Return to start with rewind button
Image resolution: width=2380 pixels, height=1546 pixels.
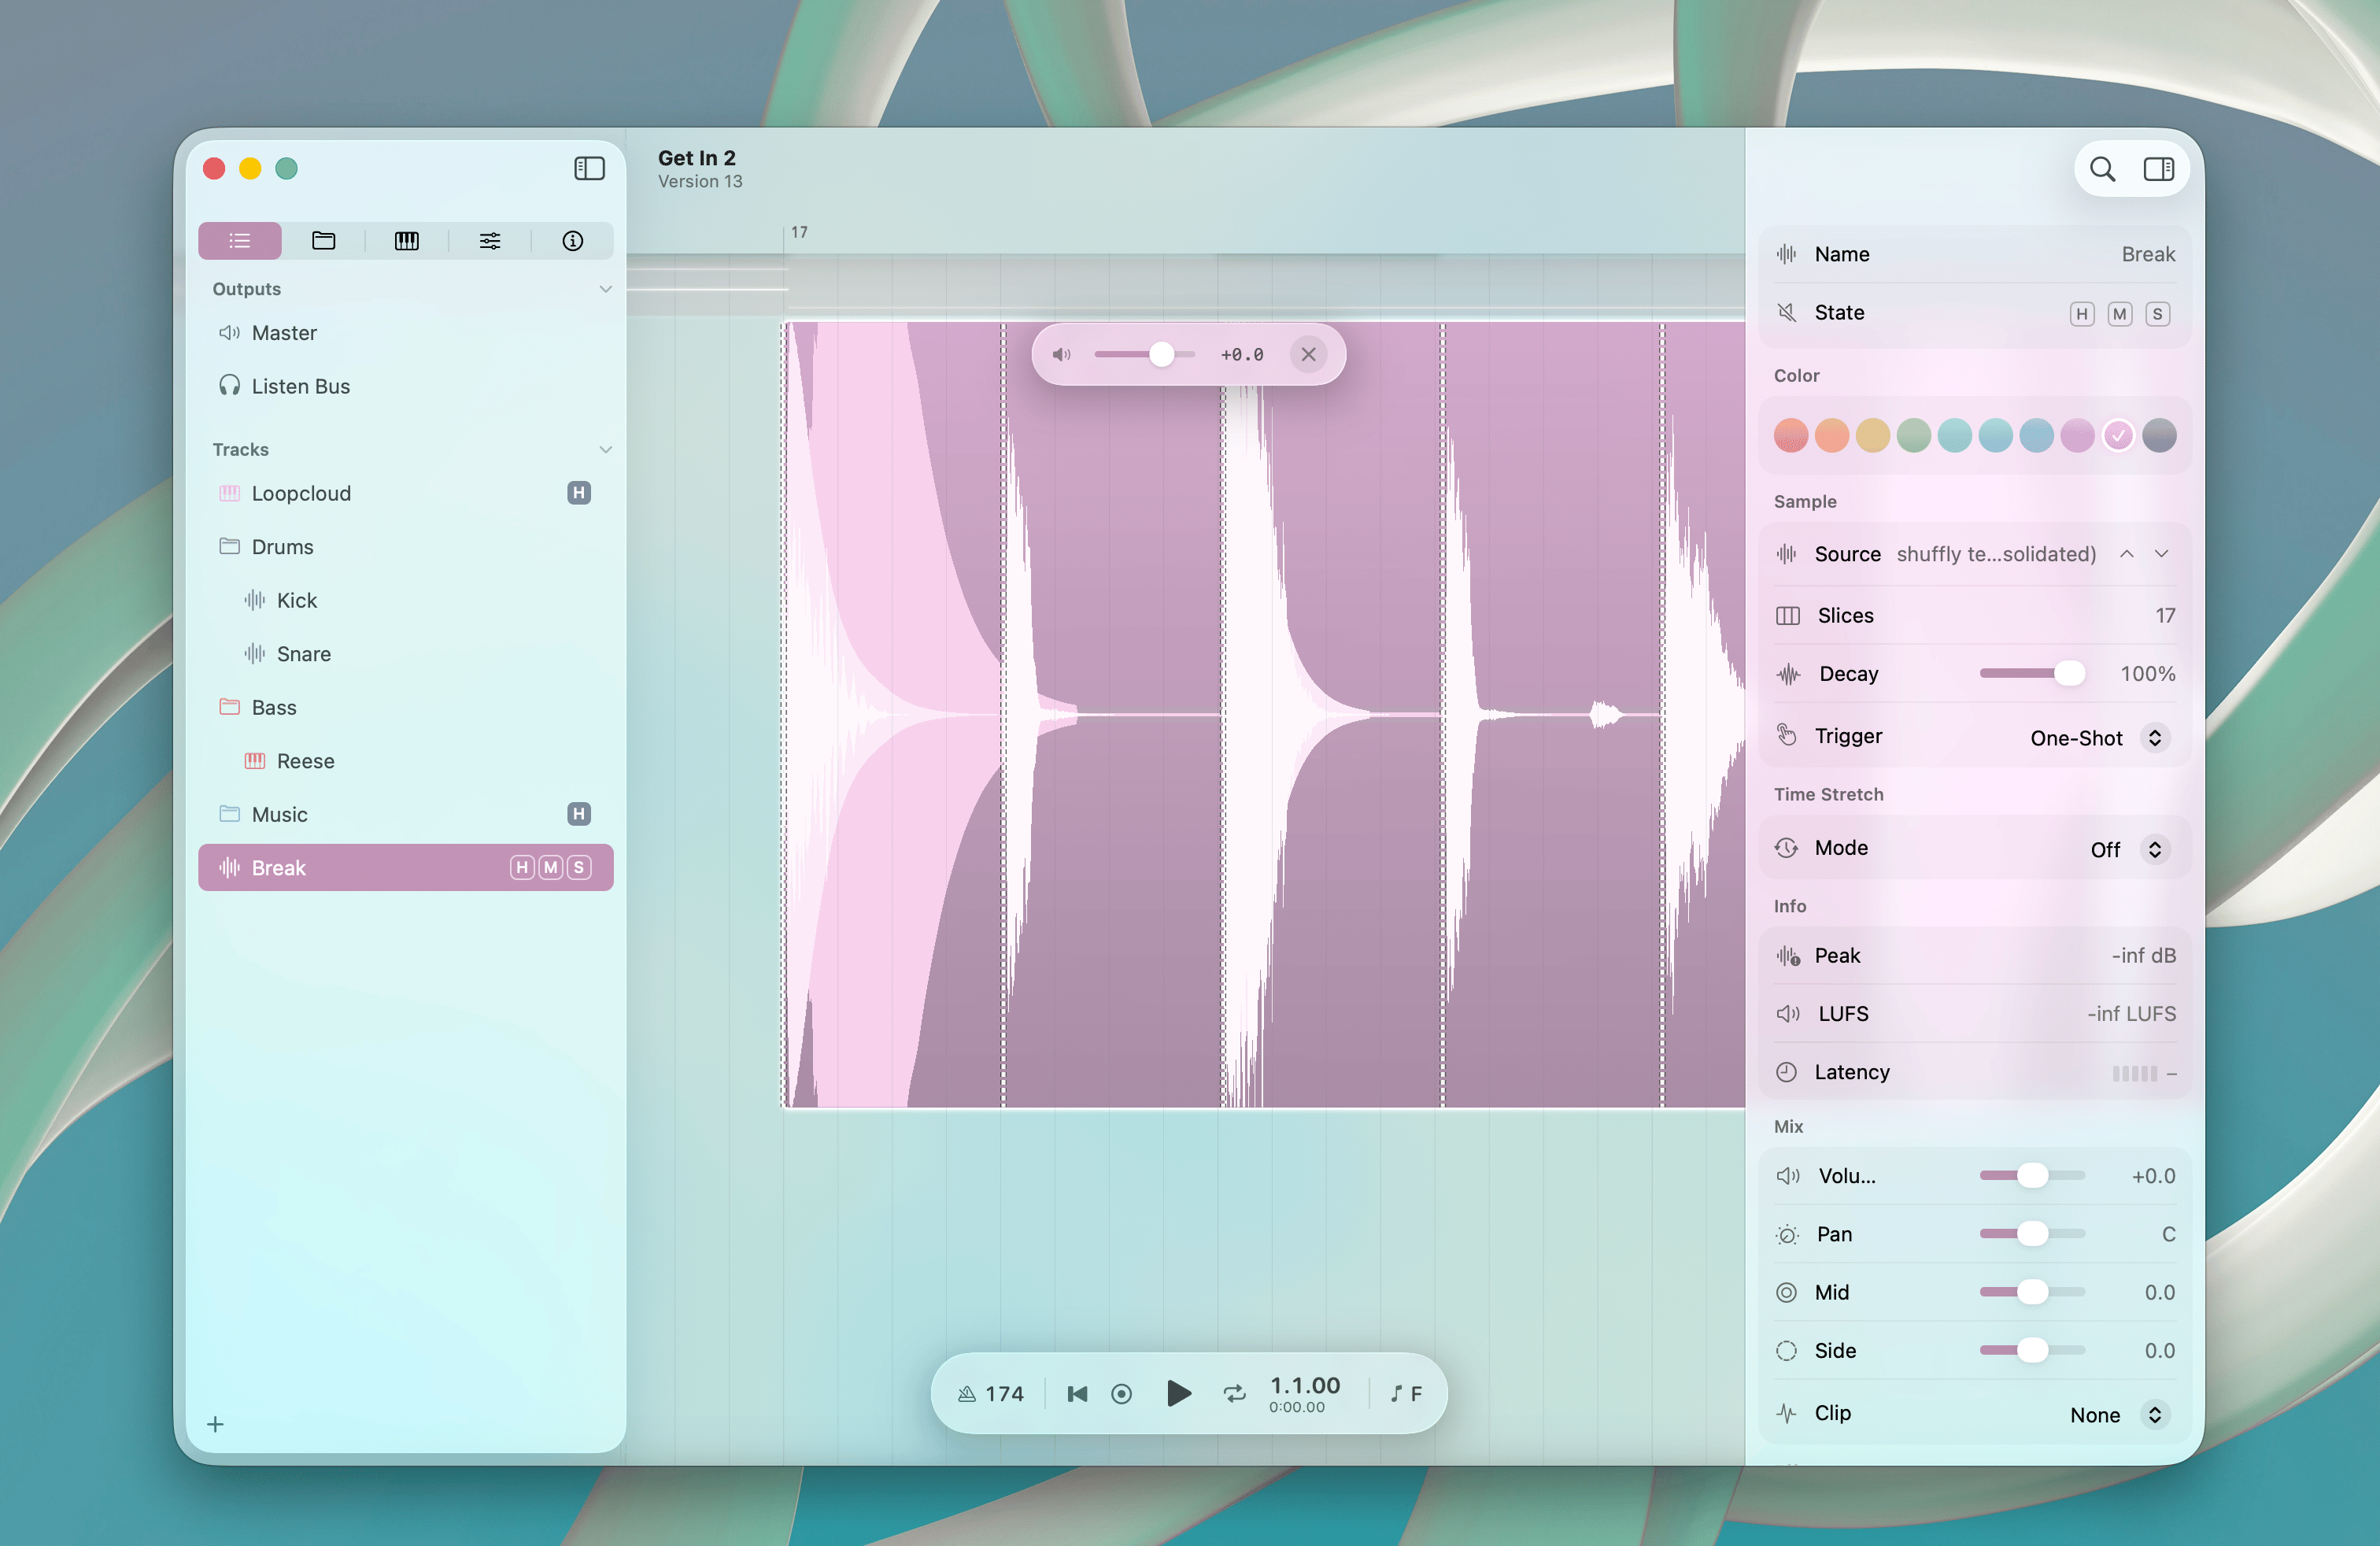[1077, 1394]
